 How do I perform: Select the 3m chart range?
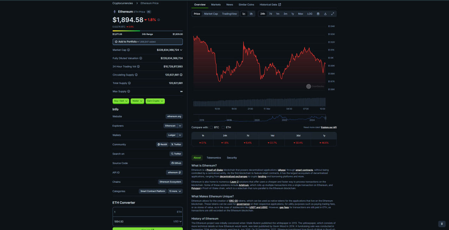[285, 14]
